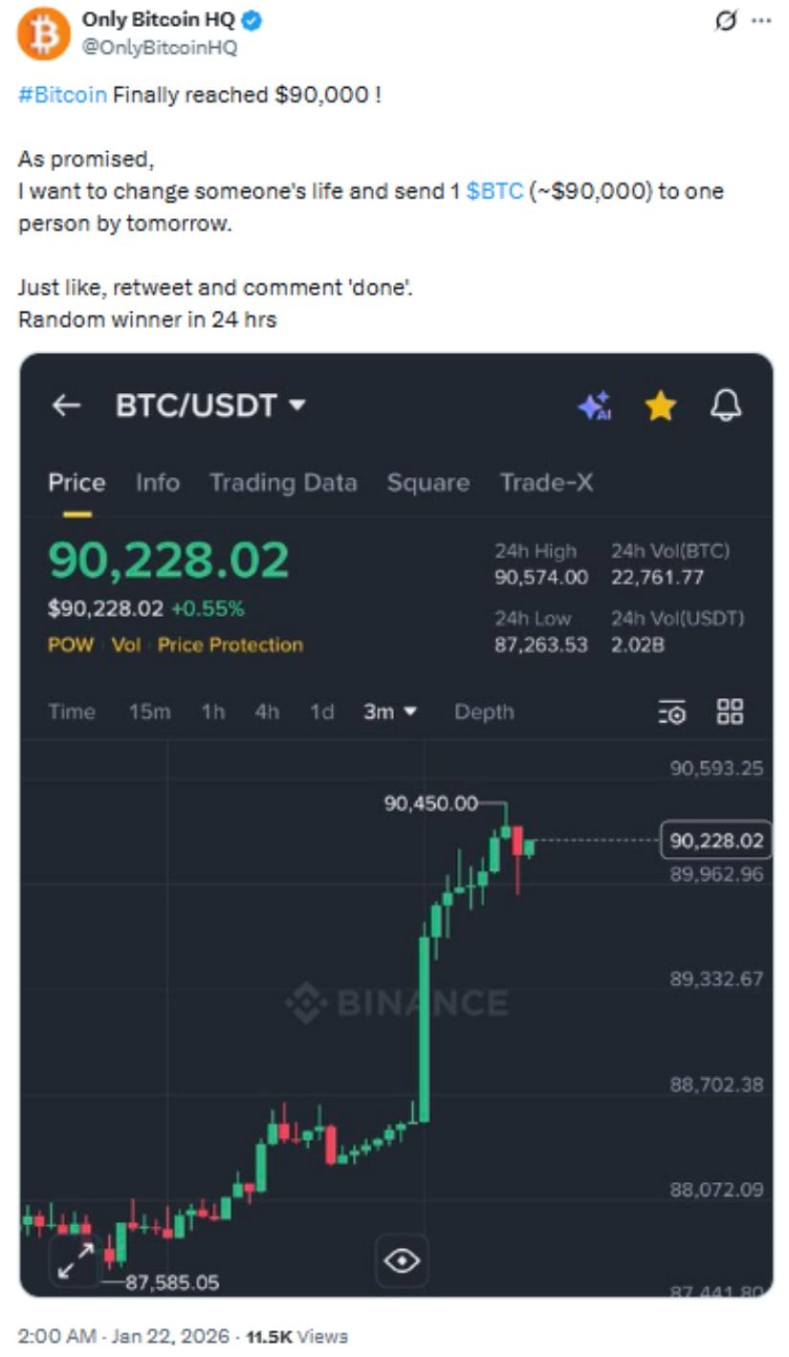This screenshot has height=1357, width=789.
Task: Open the BTC/USDT pair dropdown
Action: pyautogui.click(x=210, y=405)
